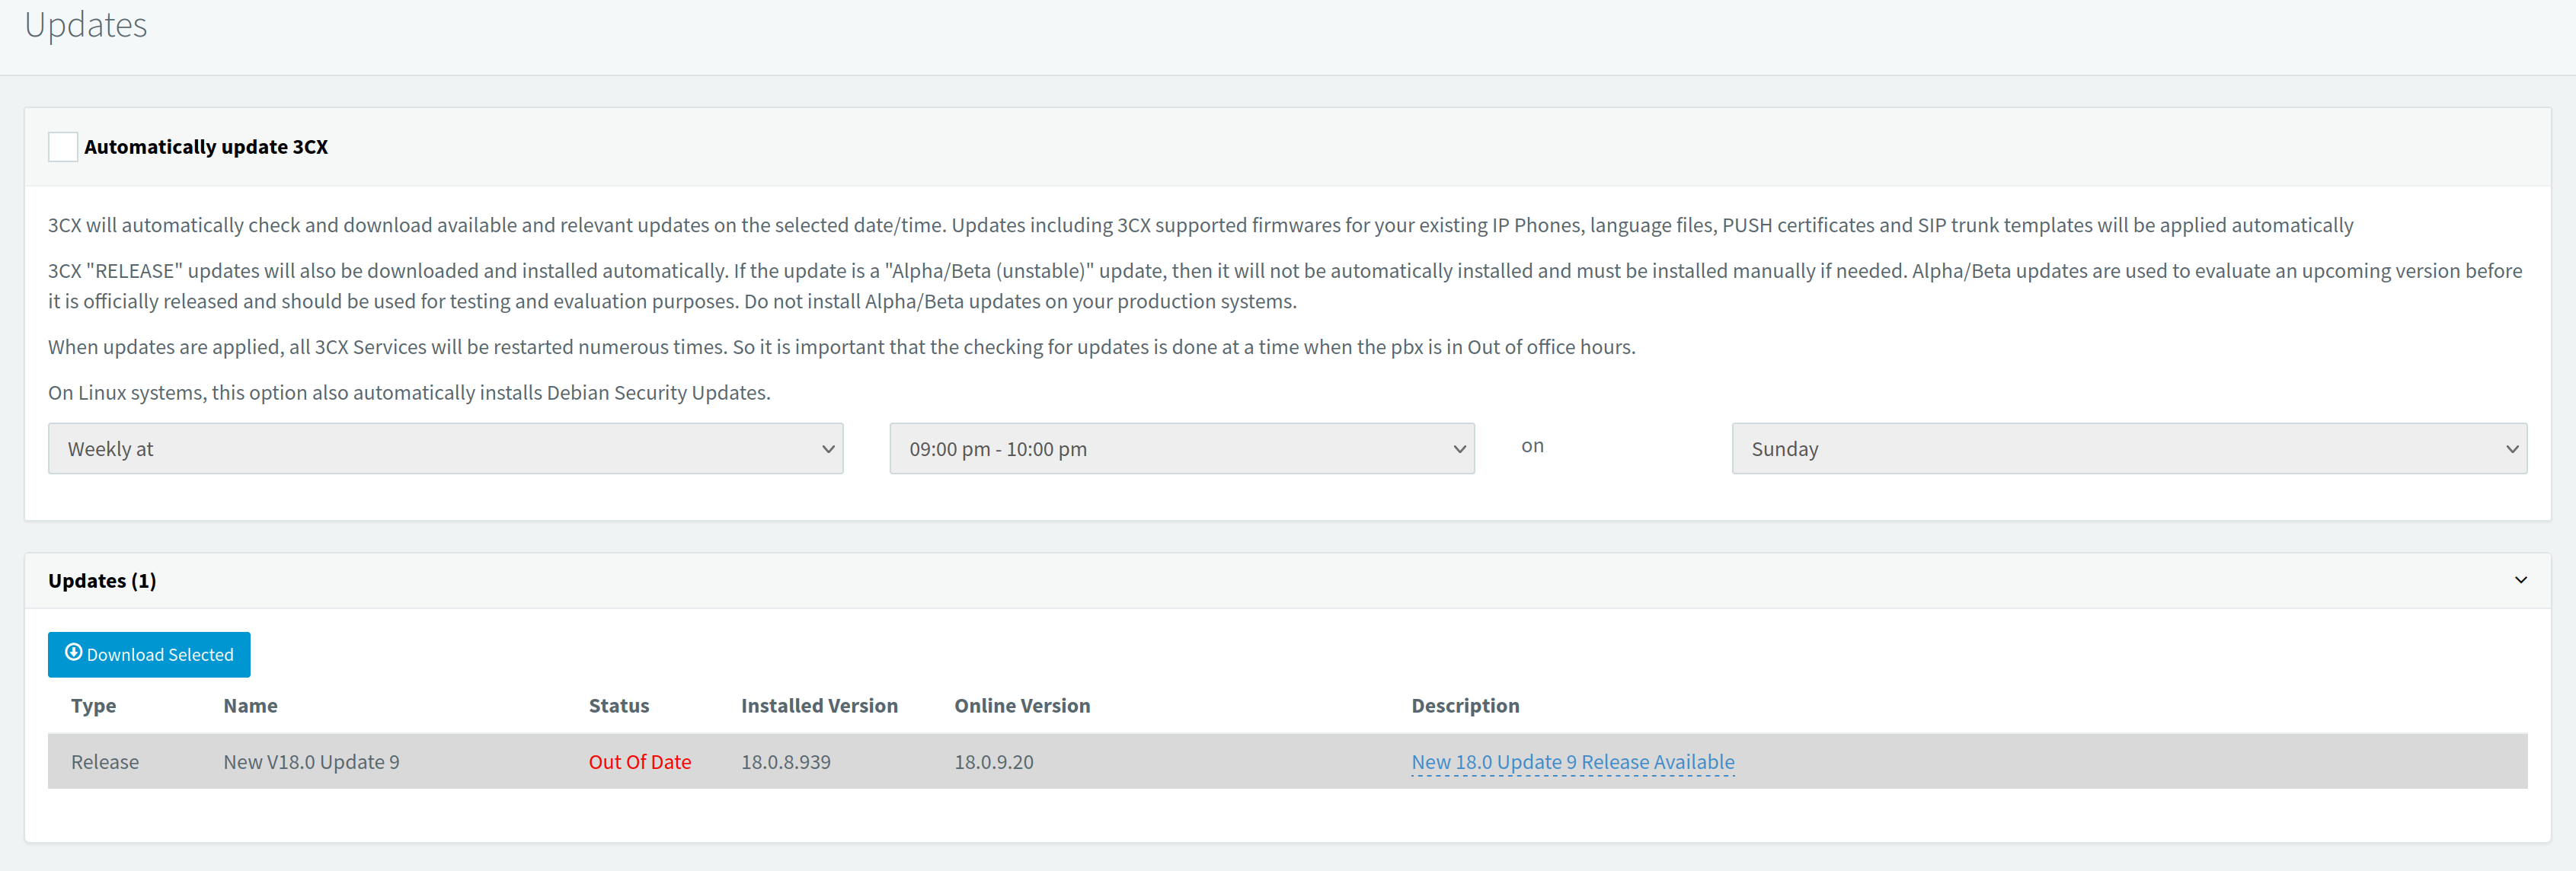Select the New V18.0 Update 9 row name
Viewport: 2576px width, 871px height.
(x=311, y=762)
